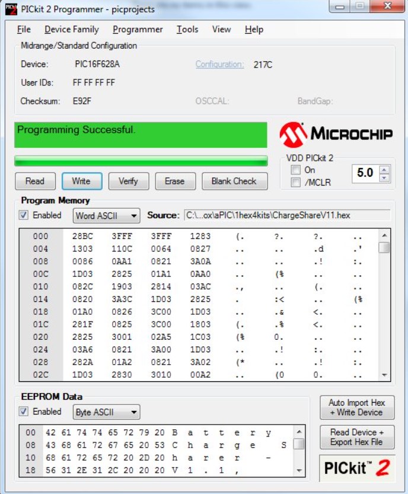Click Auto Import Hex + Write Device
The width and height of the screenshot is (408, 494).
[357, 407]
